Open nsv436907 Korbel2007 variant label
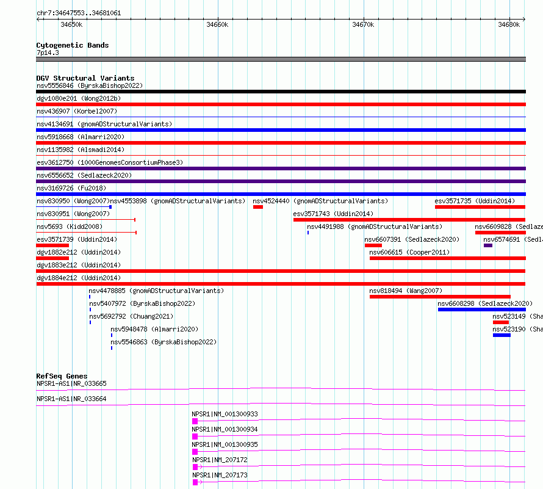 click(77, 111)
